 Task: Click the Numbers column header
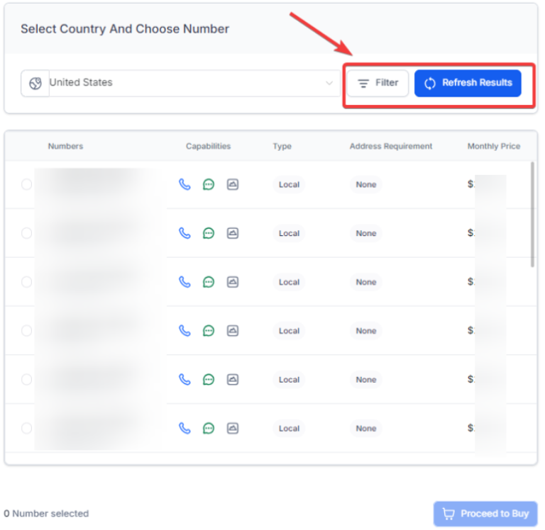click(x=65, y=147)
